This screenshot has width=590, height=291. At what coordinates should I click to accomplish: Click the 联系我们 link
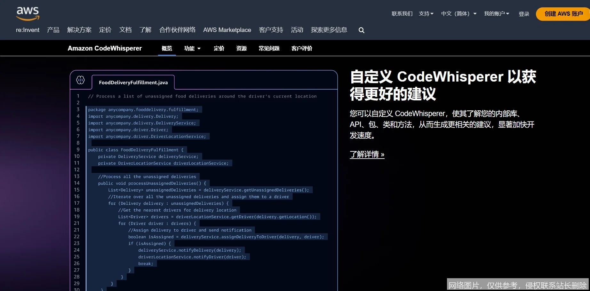(x=402, y=14)
